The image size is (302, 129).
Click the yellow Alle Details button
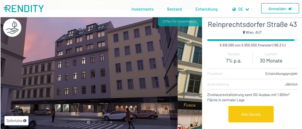[251, 114]
